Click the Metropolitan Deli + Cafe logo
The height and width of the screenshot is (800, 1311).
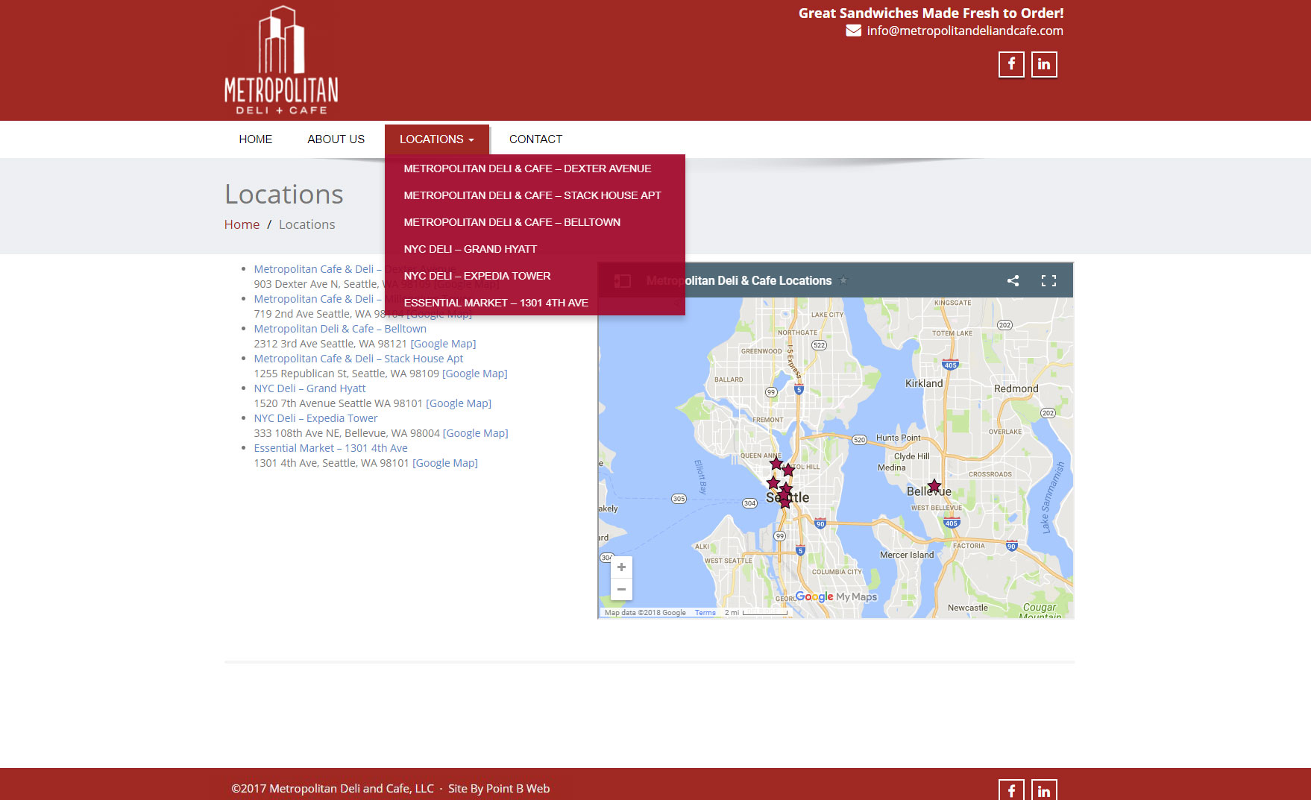pos(281,60)
